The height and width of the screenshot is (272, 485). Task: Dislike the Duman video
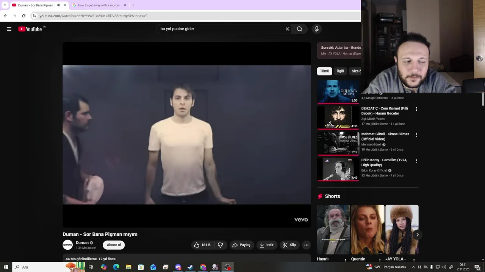pos(221,245)
